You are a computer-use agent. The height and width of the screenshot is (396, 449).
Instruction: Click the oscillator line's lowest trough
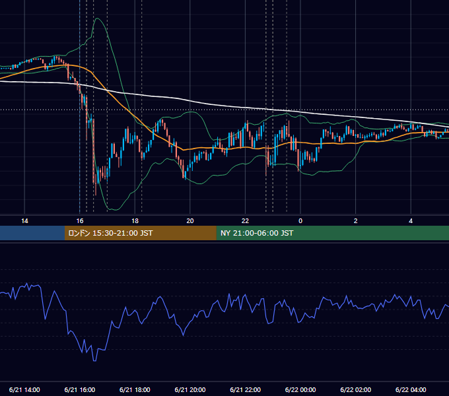tap(95, 361)
